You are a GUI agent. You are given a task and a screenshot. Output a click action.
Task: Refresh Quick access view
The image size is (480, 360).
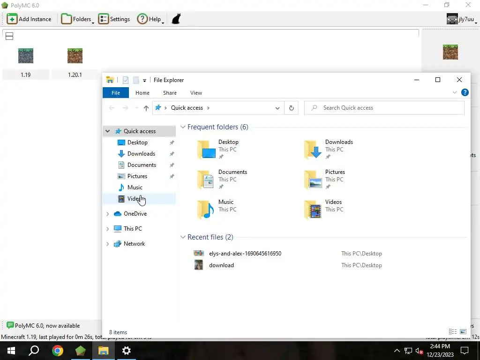[292, 108]
